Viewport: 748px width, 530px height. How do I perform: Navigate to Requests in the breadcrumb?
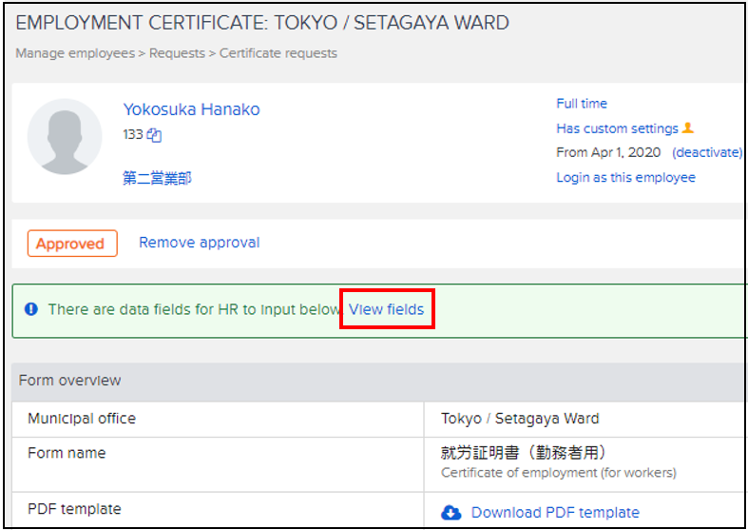click(x=180, y=53)
